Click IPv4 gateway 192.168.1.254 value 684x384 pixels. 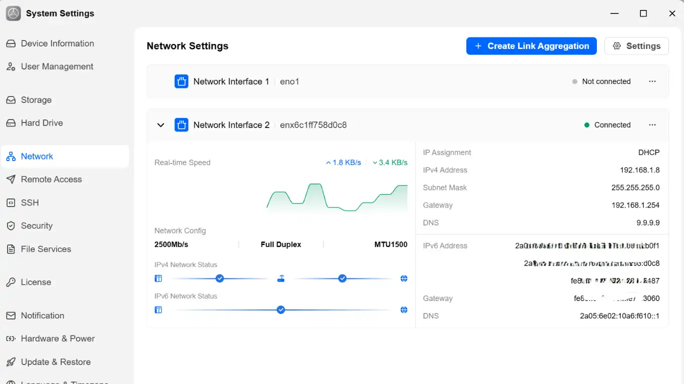coord(635,205)
